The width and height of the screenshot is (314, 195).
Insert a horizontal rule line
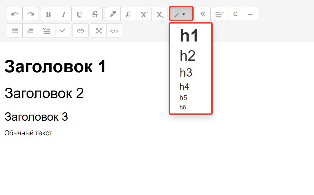pyautogui.click(x=250, y=14)
